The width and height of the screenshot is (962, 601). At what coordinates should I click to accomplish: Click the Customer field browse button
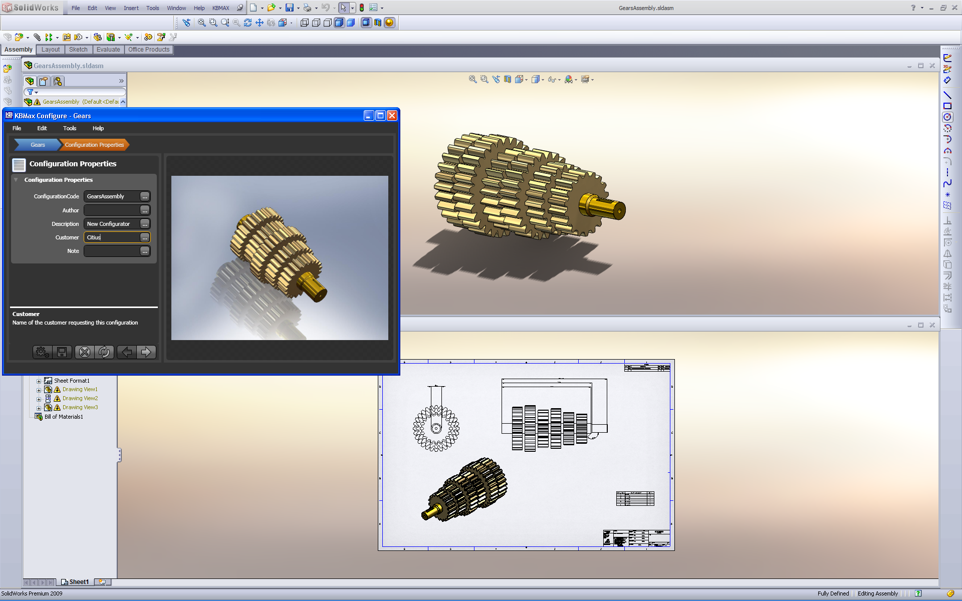[145, 237]
